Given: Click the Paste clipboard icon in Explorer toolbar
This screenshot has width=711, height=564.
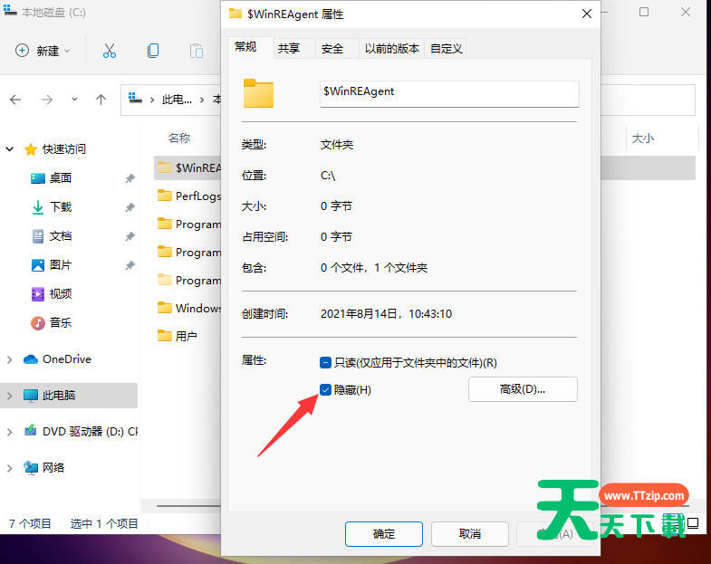Looking at the screenshot, I should (197, 51).
